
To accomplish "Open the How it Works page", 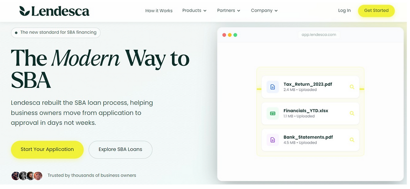I will (159, 11).
